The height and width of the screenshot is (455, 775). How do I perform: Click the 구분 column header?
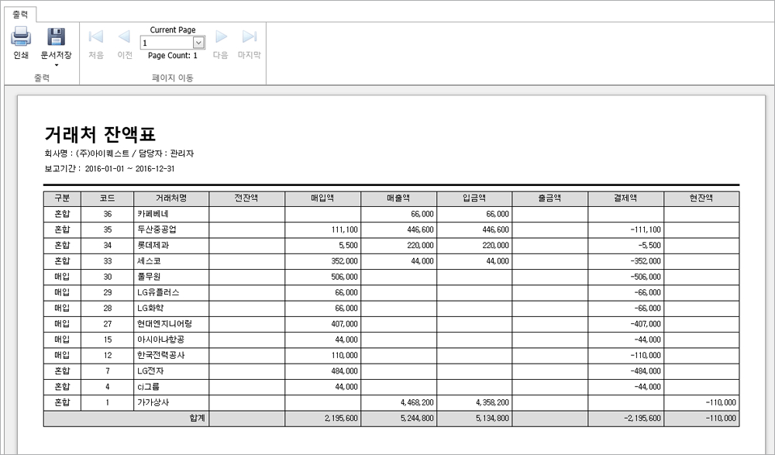click(x=62, y=198)
